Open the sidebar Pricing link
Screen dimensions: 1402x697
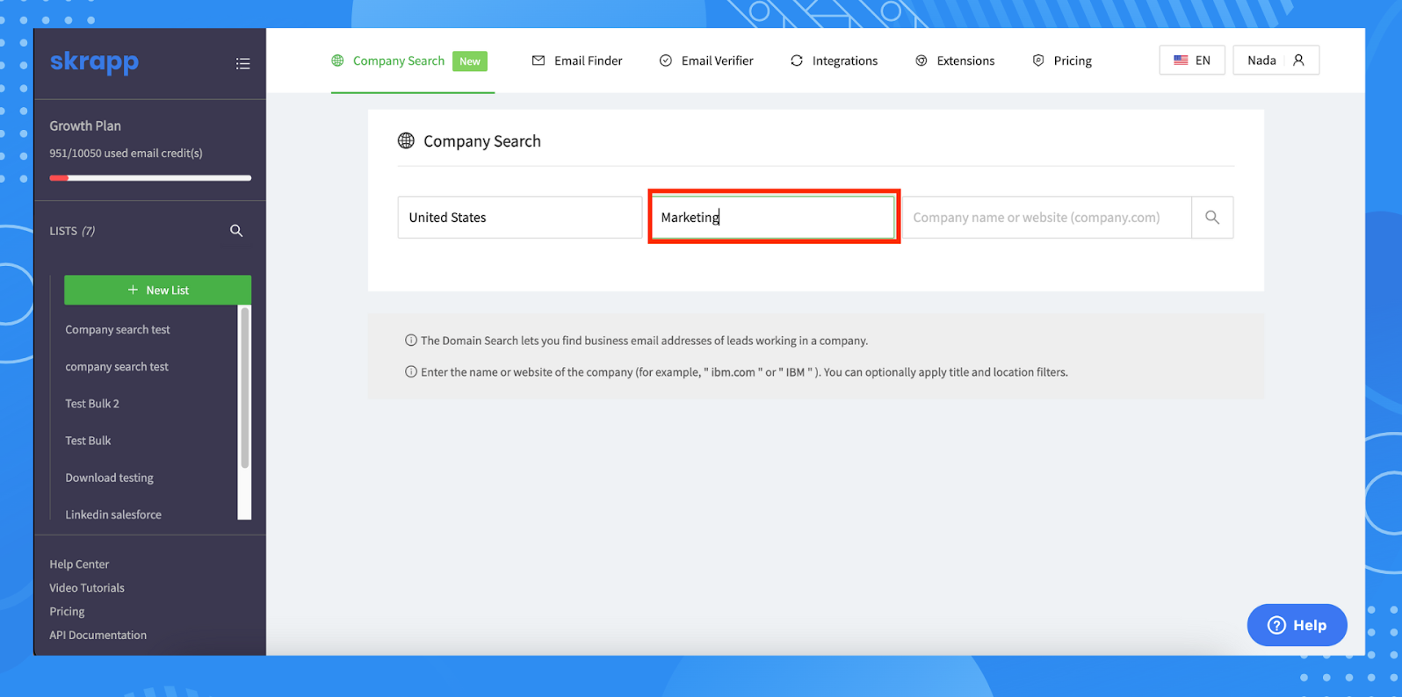(67, 612)
